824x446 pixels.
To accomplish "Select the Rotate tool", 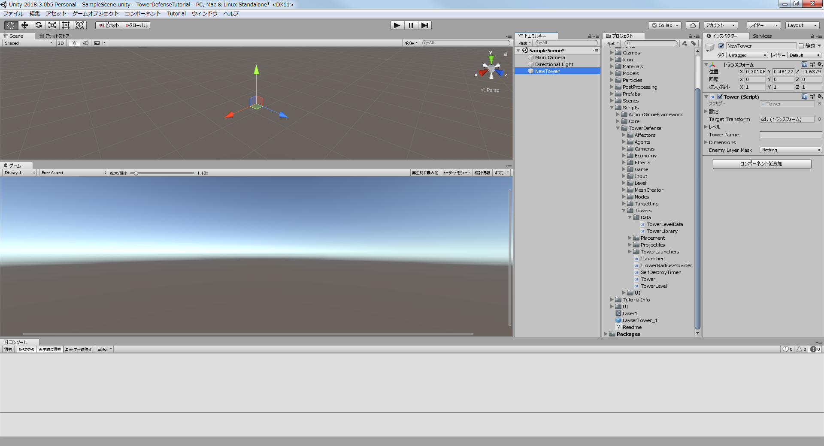I will point(38,25).
